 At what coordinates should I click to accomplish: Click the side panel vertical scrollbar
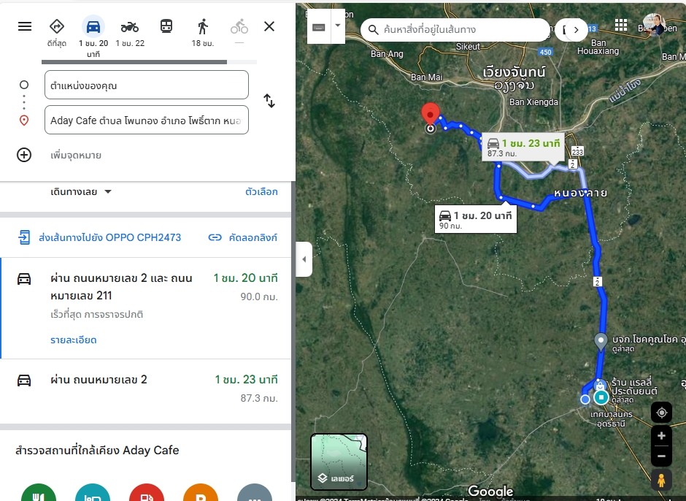[293, 331]
